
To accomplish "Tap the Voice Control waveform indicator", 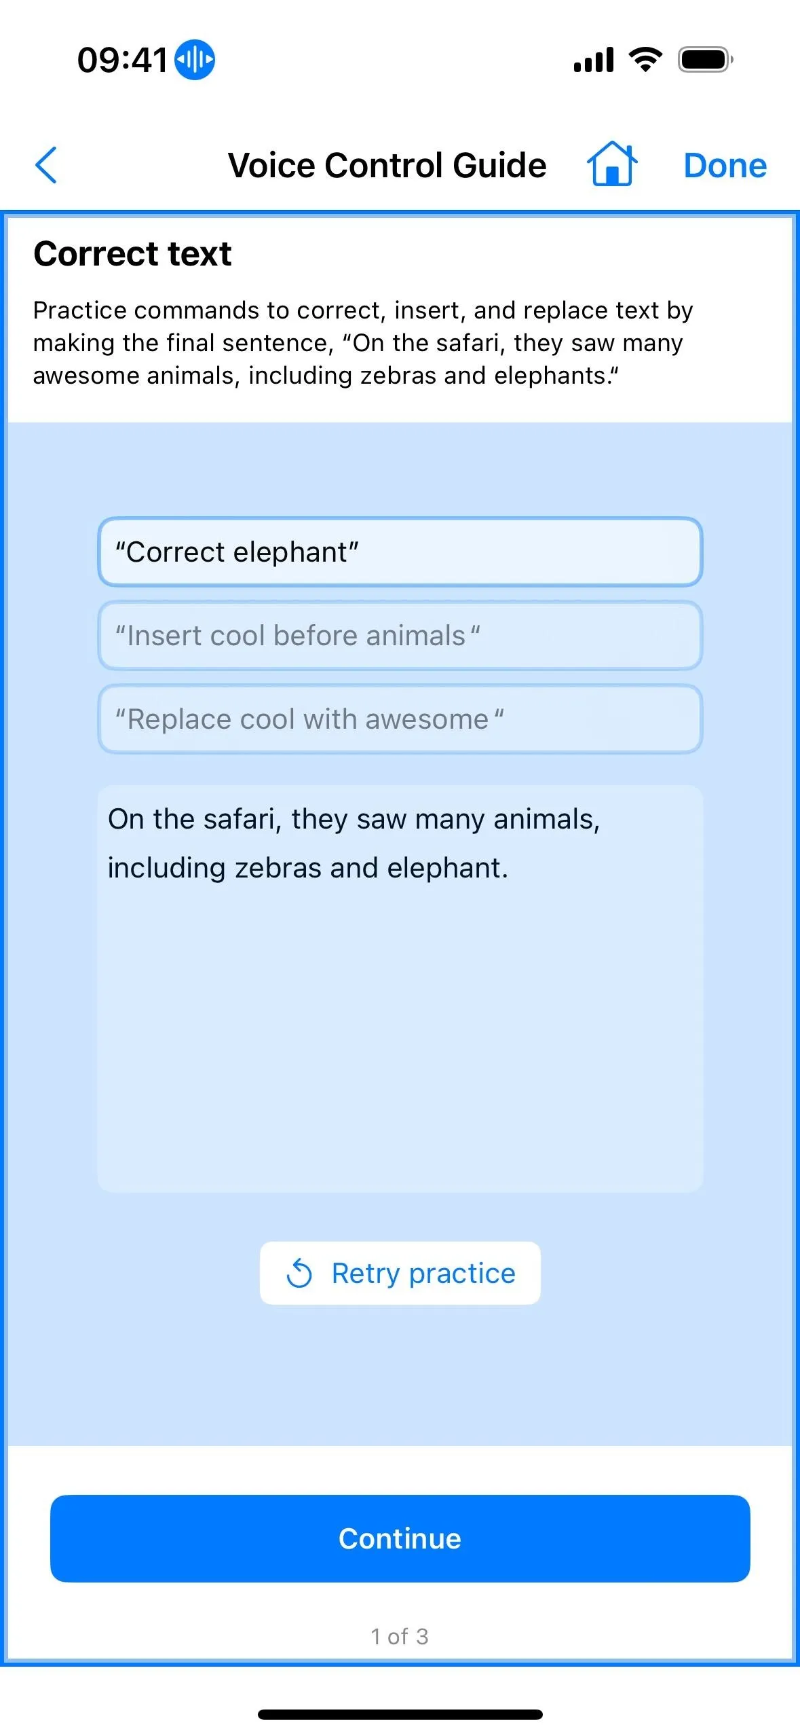I will tap(195, 60).
